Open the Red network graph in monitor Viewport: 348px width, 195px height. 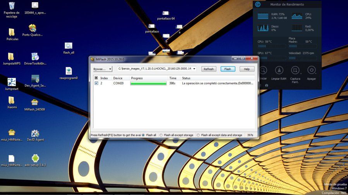pos(297,28)
